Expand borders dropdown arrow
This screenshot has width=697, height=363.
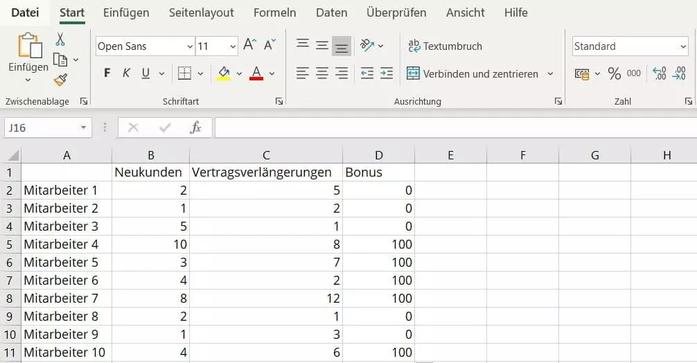tap(200, 73)
